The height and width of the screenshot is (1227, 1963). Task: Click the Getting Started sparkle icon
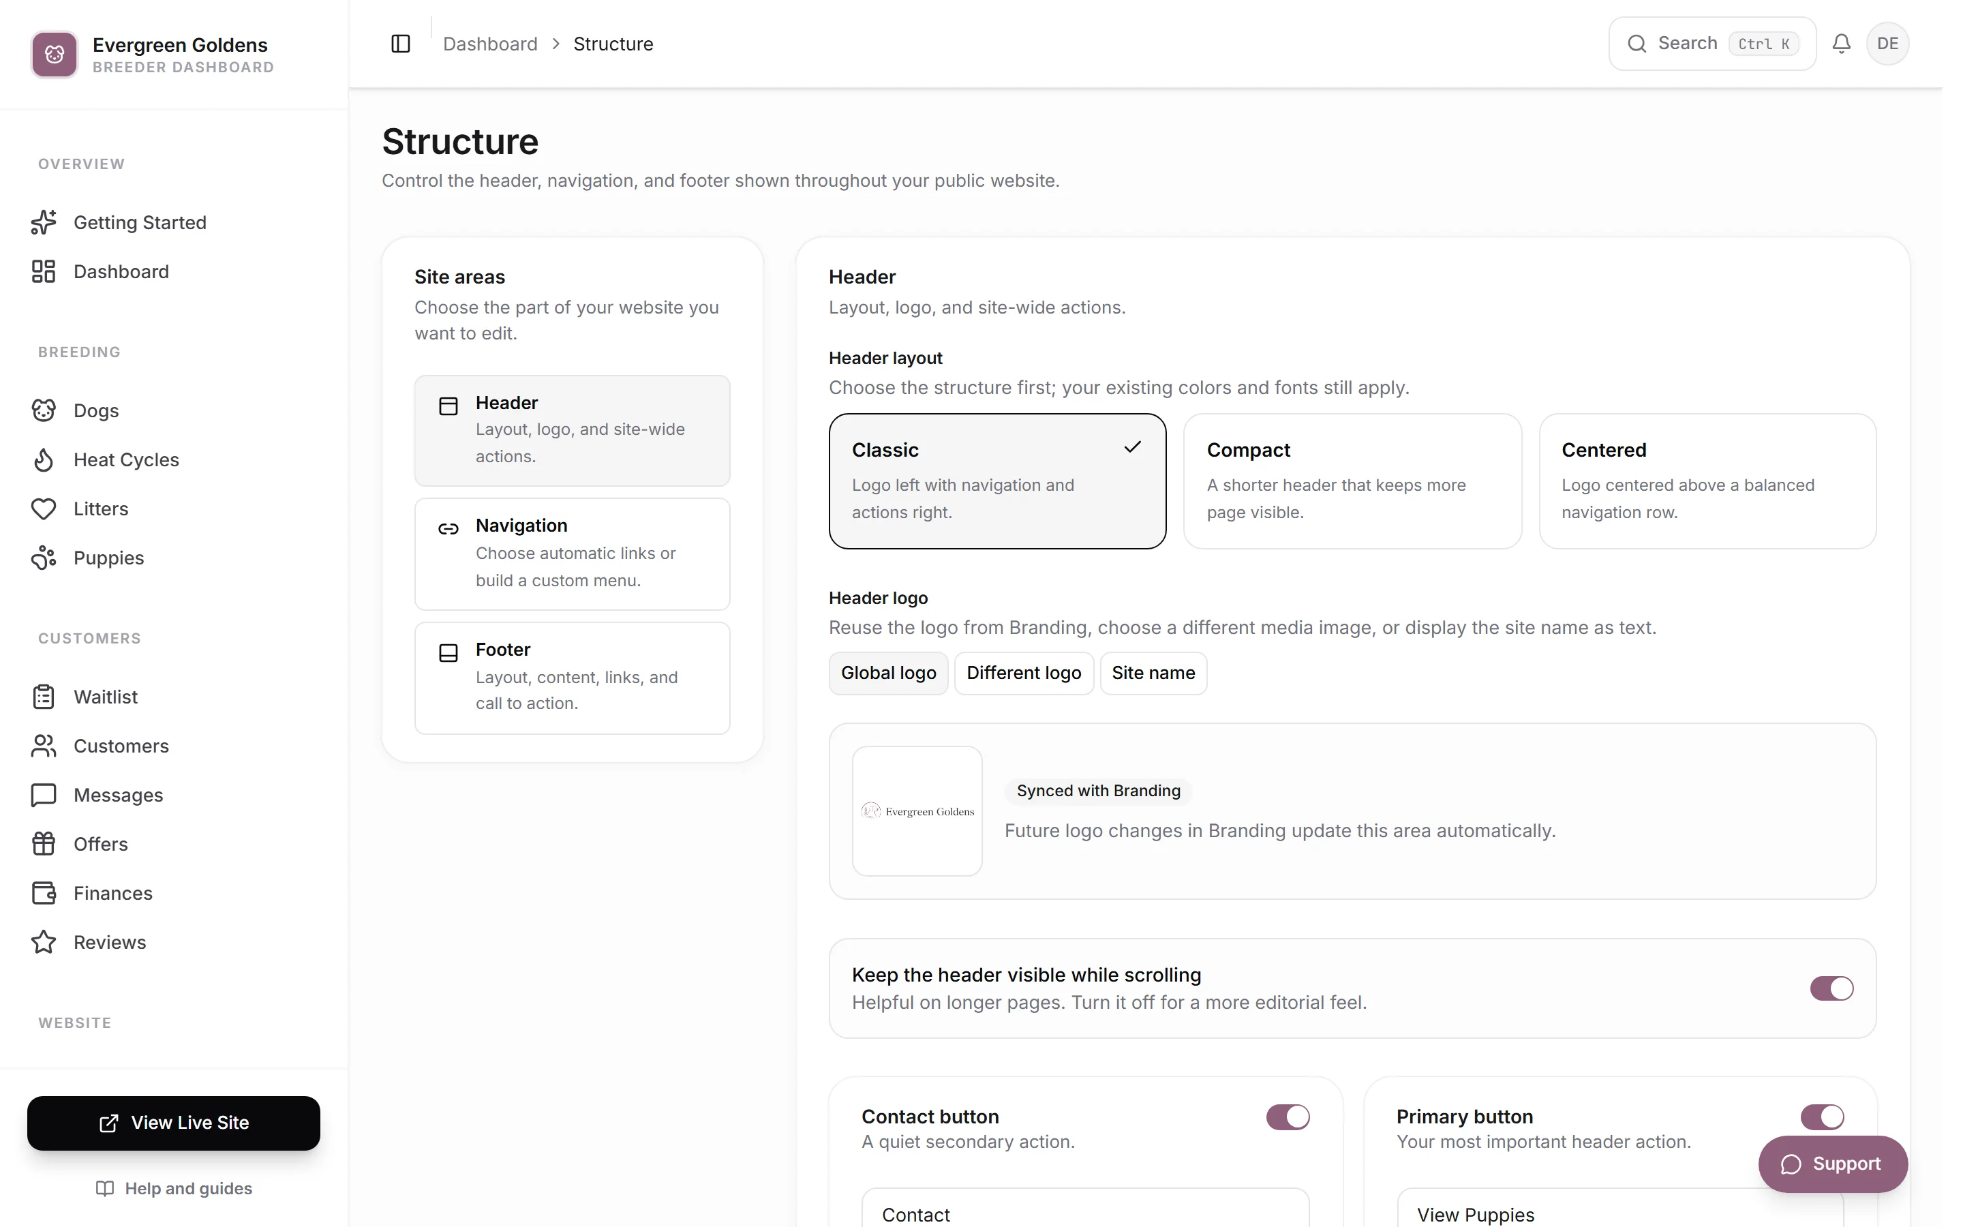coord(44,222)
